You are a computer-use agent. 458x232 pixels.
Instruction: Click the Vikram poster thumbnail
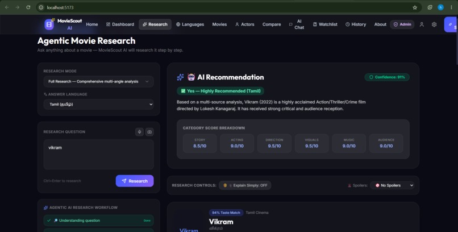point(189,221)
